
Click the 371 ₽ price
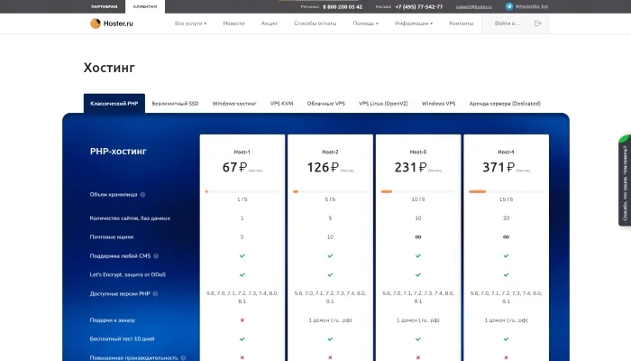[x=498, y=167]
